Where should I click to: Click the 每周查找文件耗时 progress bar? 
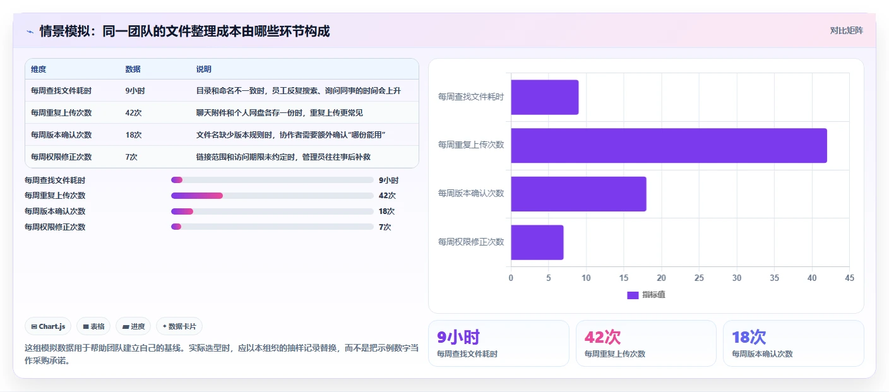[272, 180]
